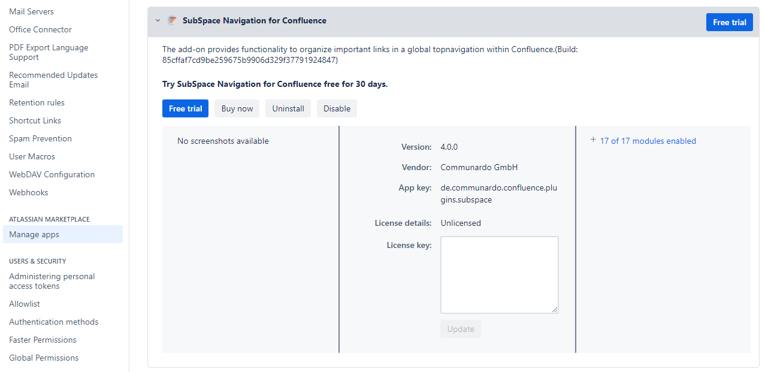Image resolution: width=765 pixels, height=372 pixels.
Task: Open Mail Servers in the sidebar
Action: point(31,11)
